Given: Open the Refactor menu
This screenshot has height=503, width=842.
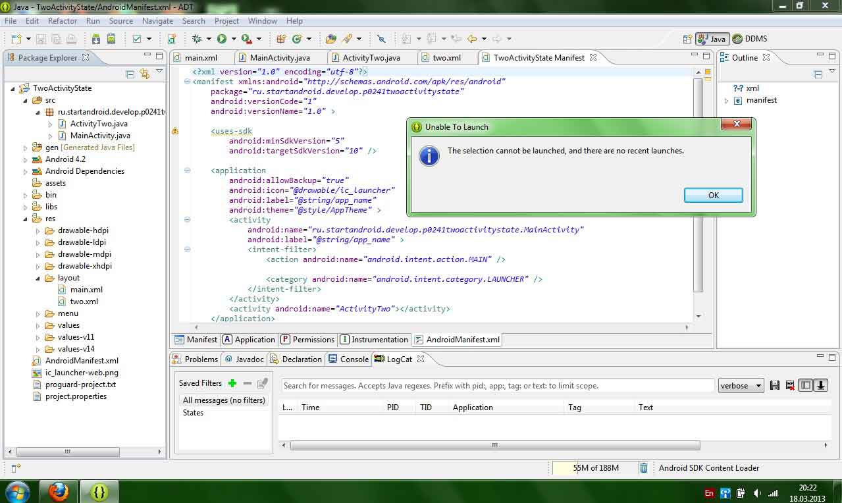Looking at the screenshot, I should (63, 21).
